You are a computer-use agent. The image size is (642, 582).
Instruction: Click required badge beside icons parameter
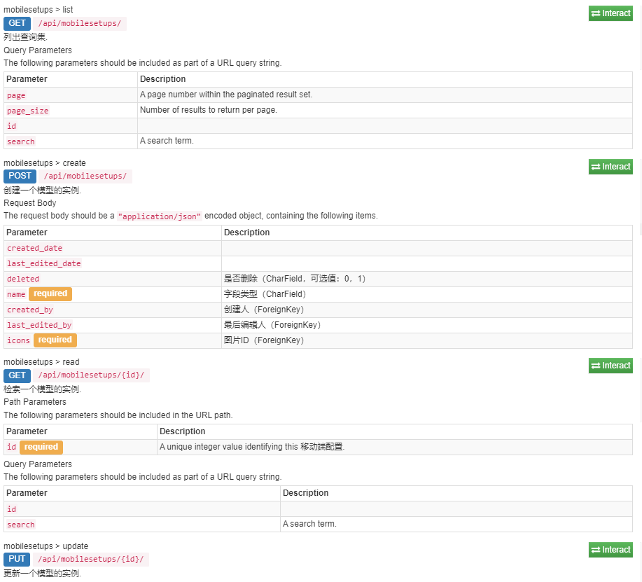pos(55,340)
